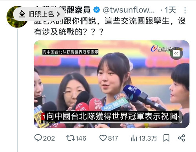The image size is (196, 152).
Task: Click the blue verified badge
Action: coord(97,10)
